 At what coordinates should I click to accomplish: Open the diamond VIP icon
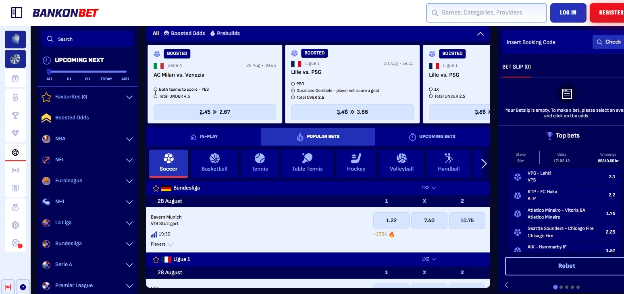coord(15,133)
